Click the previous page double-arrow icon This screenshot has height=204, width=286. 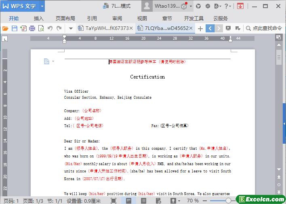pyautogui.click(x=279, y=177)
